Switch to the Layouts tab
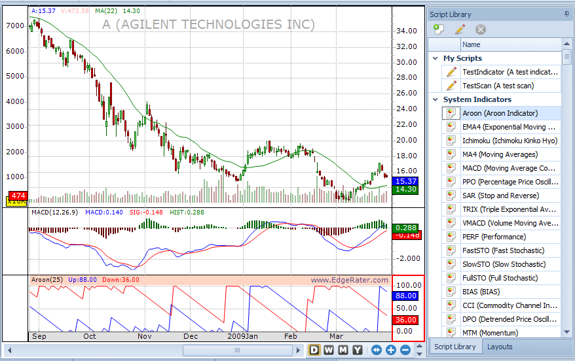Screen dimensions: 575x361 (x=500, y=347)
